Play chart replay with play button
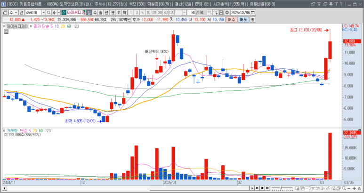364x193 pixels. pyautogui.click(x=252, y=188)
